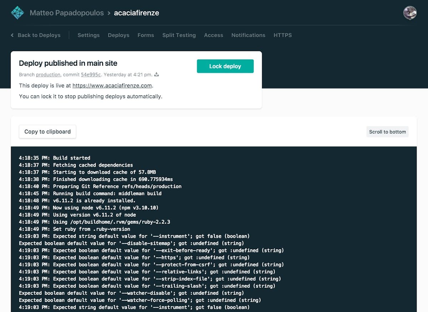428x312 pixels.
Task: Open the acaciafirenze site breadcrumb
Action: click(136, 13)
